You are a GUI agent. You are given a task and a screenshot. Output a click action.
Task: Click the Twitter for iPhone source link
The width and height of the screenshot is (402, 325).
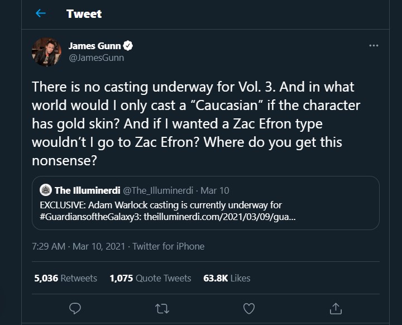tap(169, 246)
